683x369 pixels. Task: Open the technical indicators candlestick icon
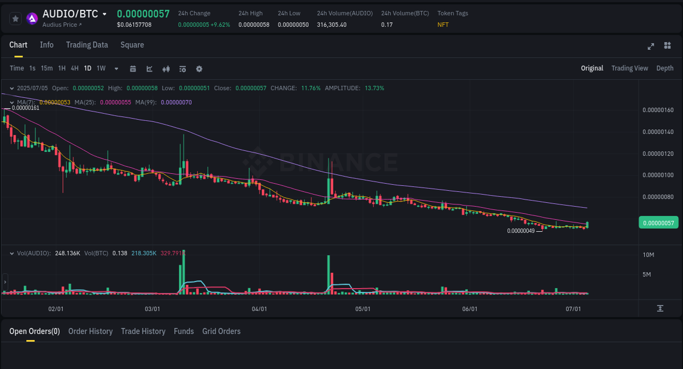click(x=166, y=68)
